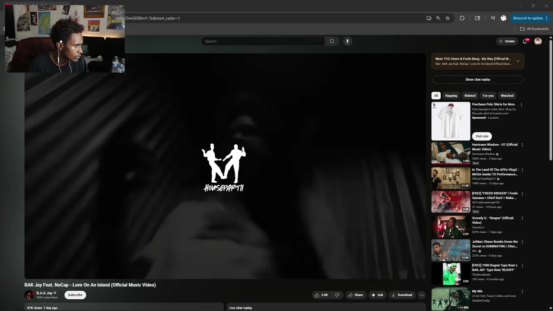553x311 pixels.
Task: Click the Create button
Action: (x=507, y=41)
